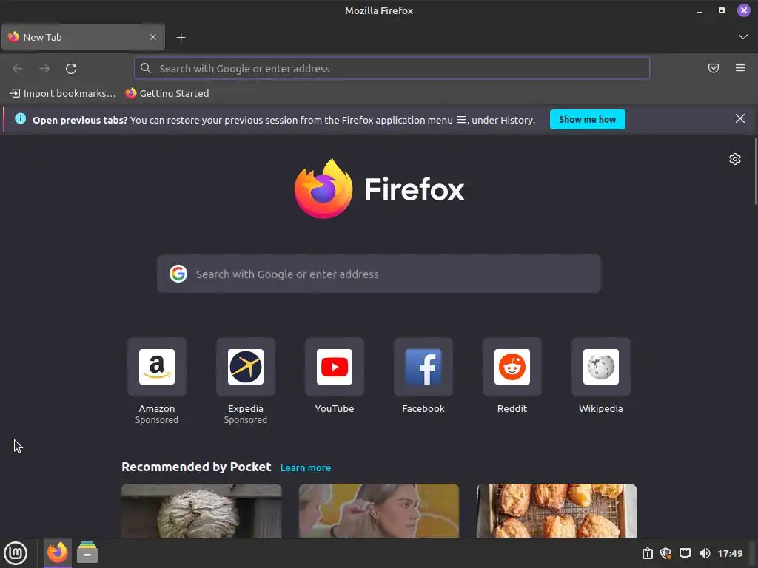This screenshot has width=758, height=568.
Task: Open the Firefox application menu
Action: click(x=740, y=68)
